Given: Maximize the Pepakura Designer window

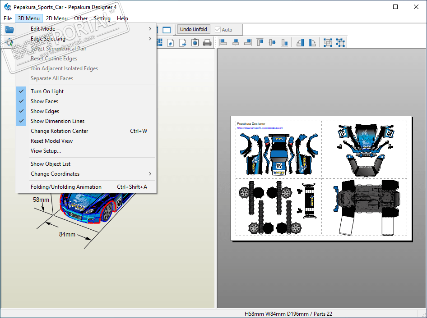Looking at the screenshot, I should (x=395, y=7).
